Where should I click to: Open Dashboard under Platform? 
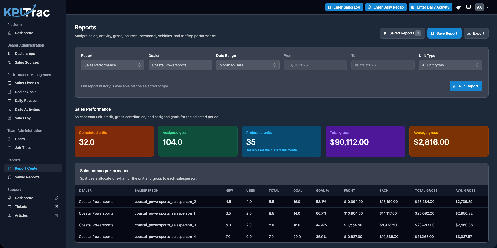coord(33,33)
